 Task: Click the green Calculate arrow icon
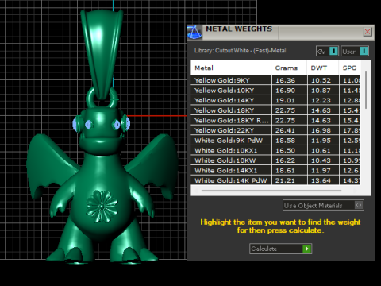click(x=306, y=249)
